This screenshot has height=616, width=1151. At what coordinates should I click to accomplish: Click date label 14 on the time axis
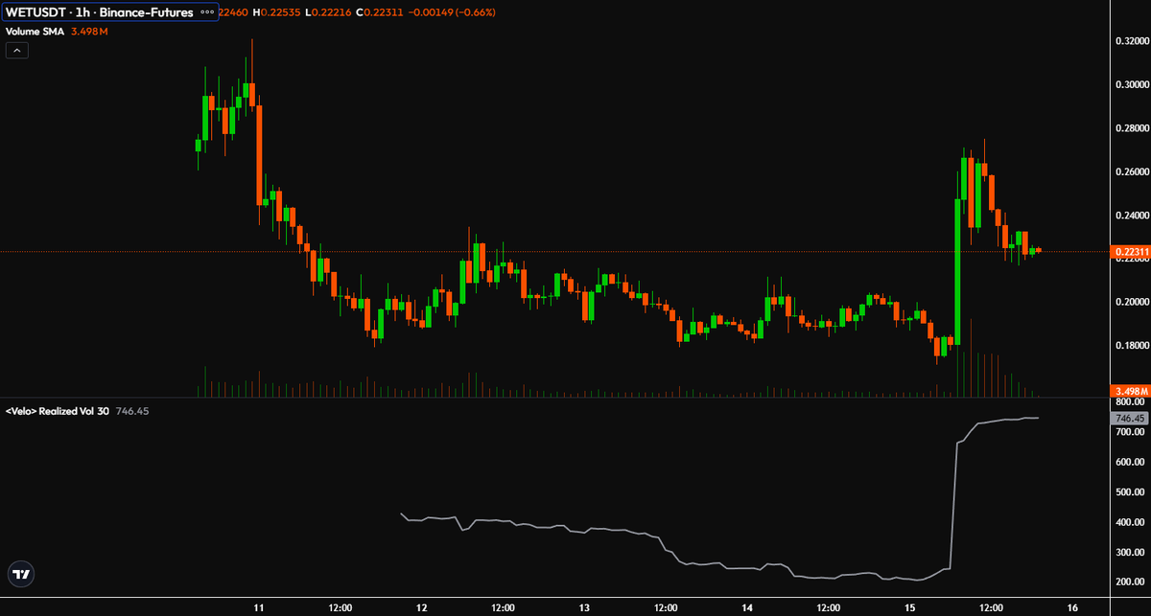[747, 607]
